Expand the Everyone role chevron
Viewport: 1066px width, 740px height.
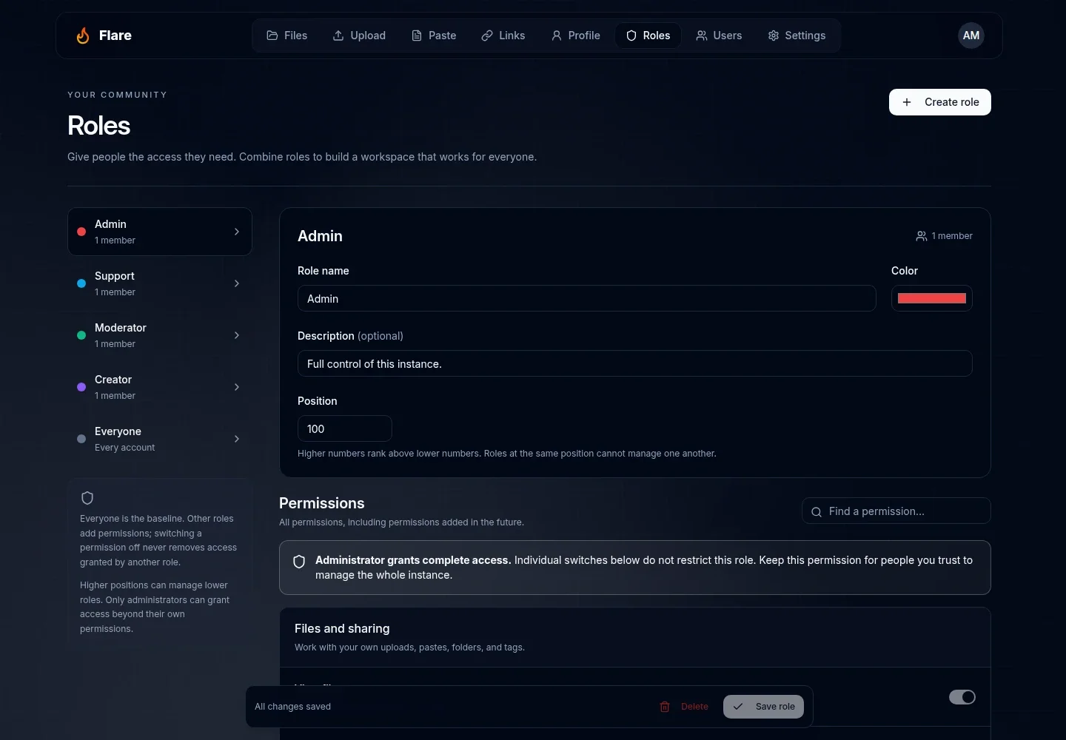click(237, 439)
